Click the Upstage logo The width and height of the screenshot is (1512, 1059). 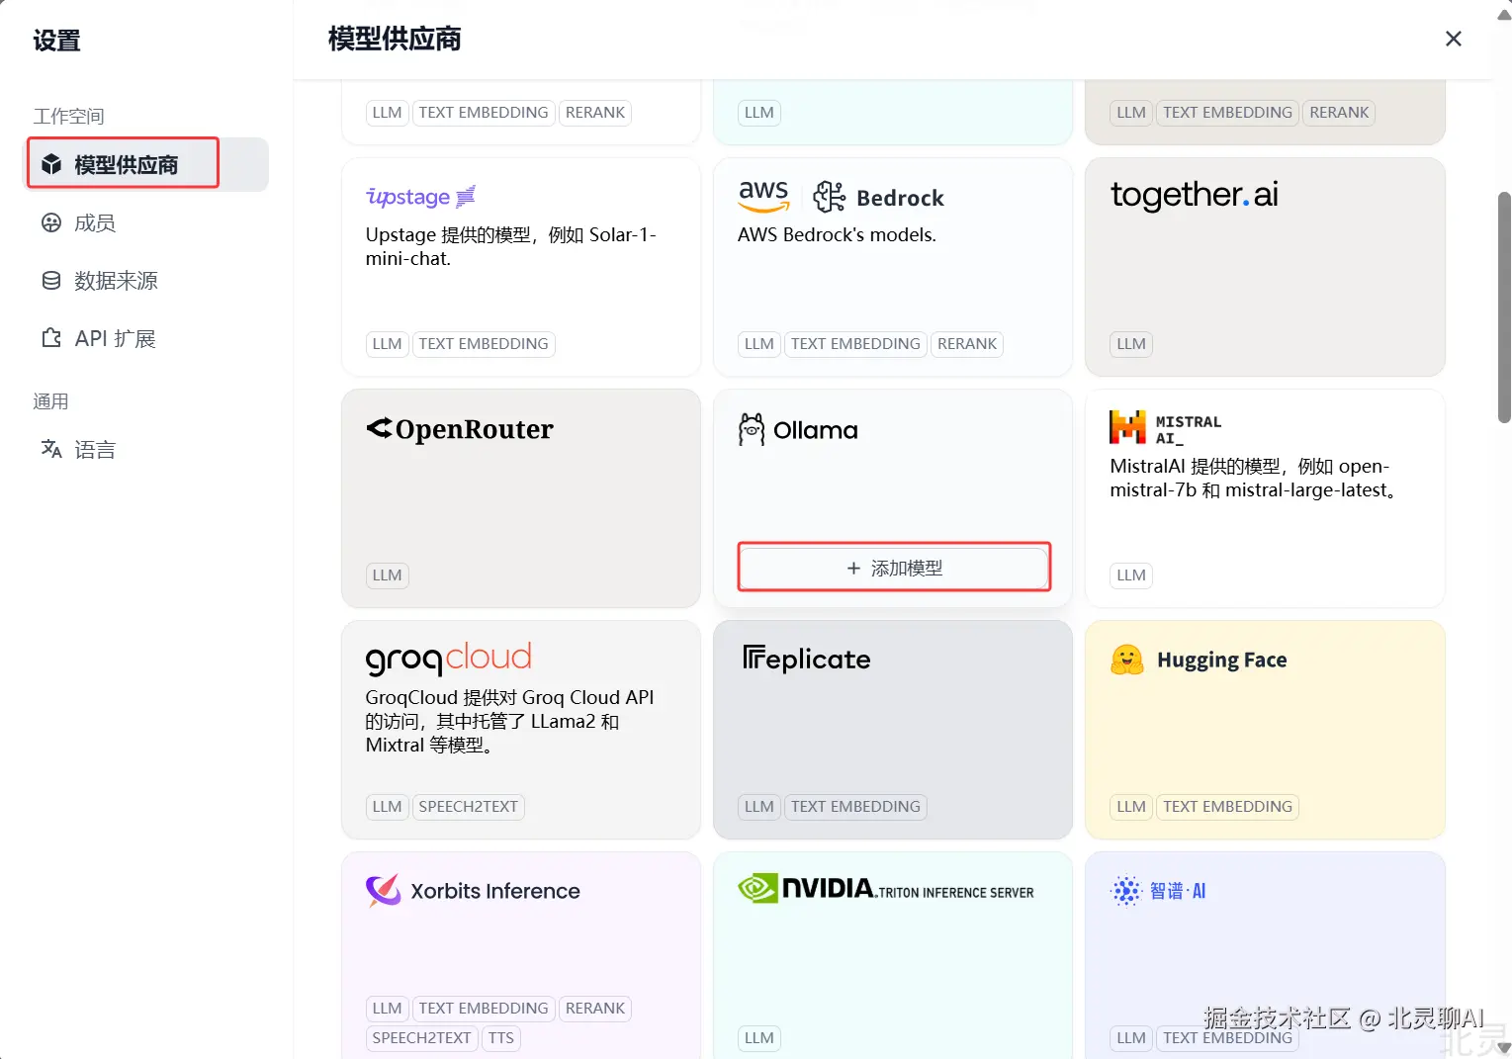pyautogui.click(x=421, y=197)
